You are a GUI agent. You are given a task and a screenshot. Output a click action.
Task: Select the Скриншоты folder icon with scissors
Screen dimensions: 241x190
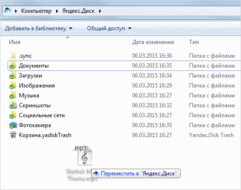click(x=13, y=105)
